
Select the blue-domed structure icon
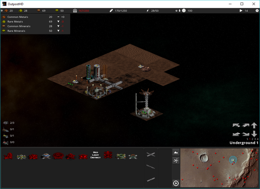click(x=46, y=156)
